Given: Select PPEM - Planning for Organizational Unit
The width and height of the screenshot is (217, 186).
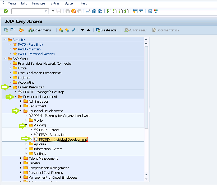Looking at the screenshot, I should (x=62, y=116).
